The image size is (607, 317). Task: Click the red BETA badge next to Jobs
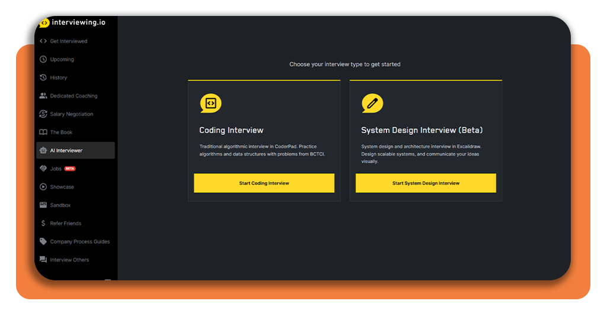pos(70,169)
